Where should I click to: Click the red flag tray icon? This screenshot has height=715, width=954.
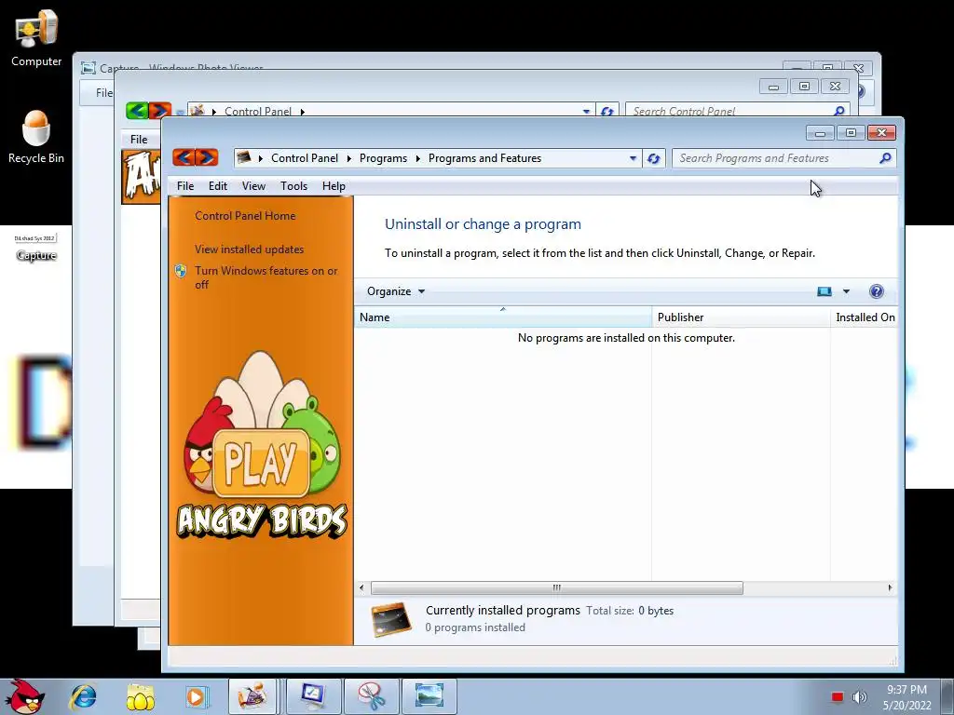point(838,697)
